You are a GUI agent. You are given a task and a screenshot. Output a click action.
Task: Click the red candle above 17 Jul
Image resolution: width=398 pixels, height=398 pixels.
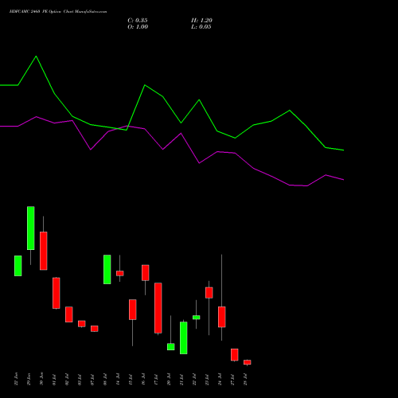(158, 308)
